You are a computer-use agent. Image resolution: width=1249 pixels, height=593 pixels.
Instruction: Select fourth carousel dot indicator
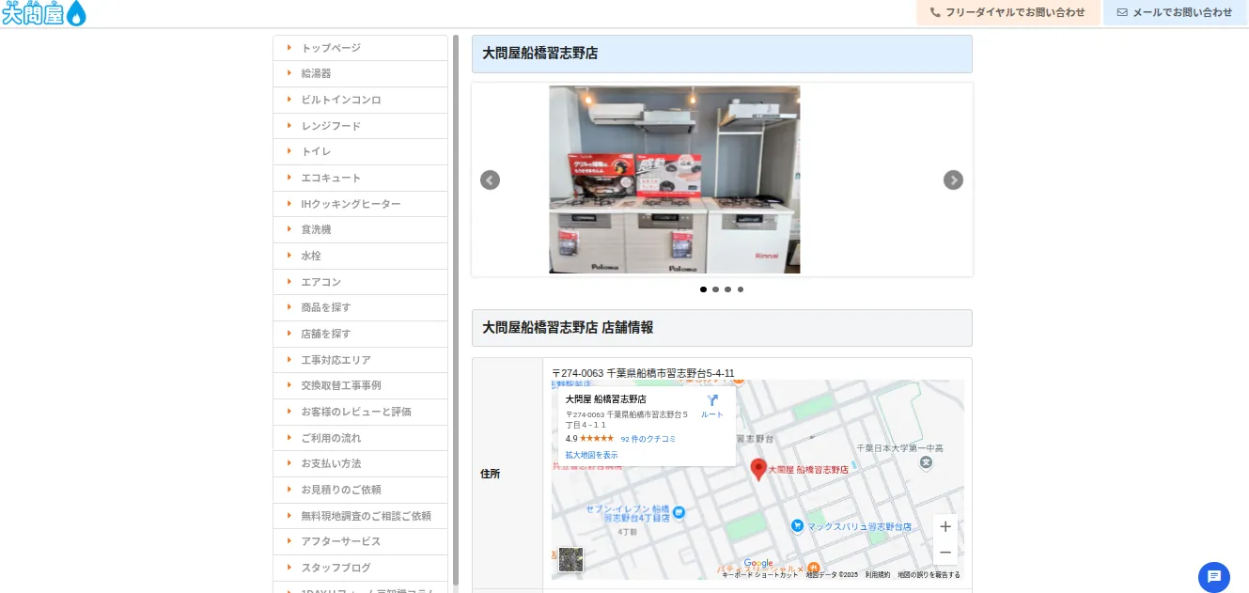(x=741, y=289)
